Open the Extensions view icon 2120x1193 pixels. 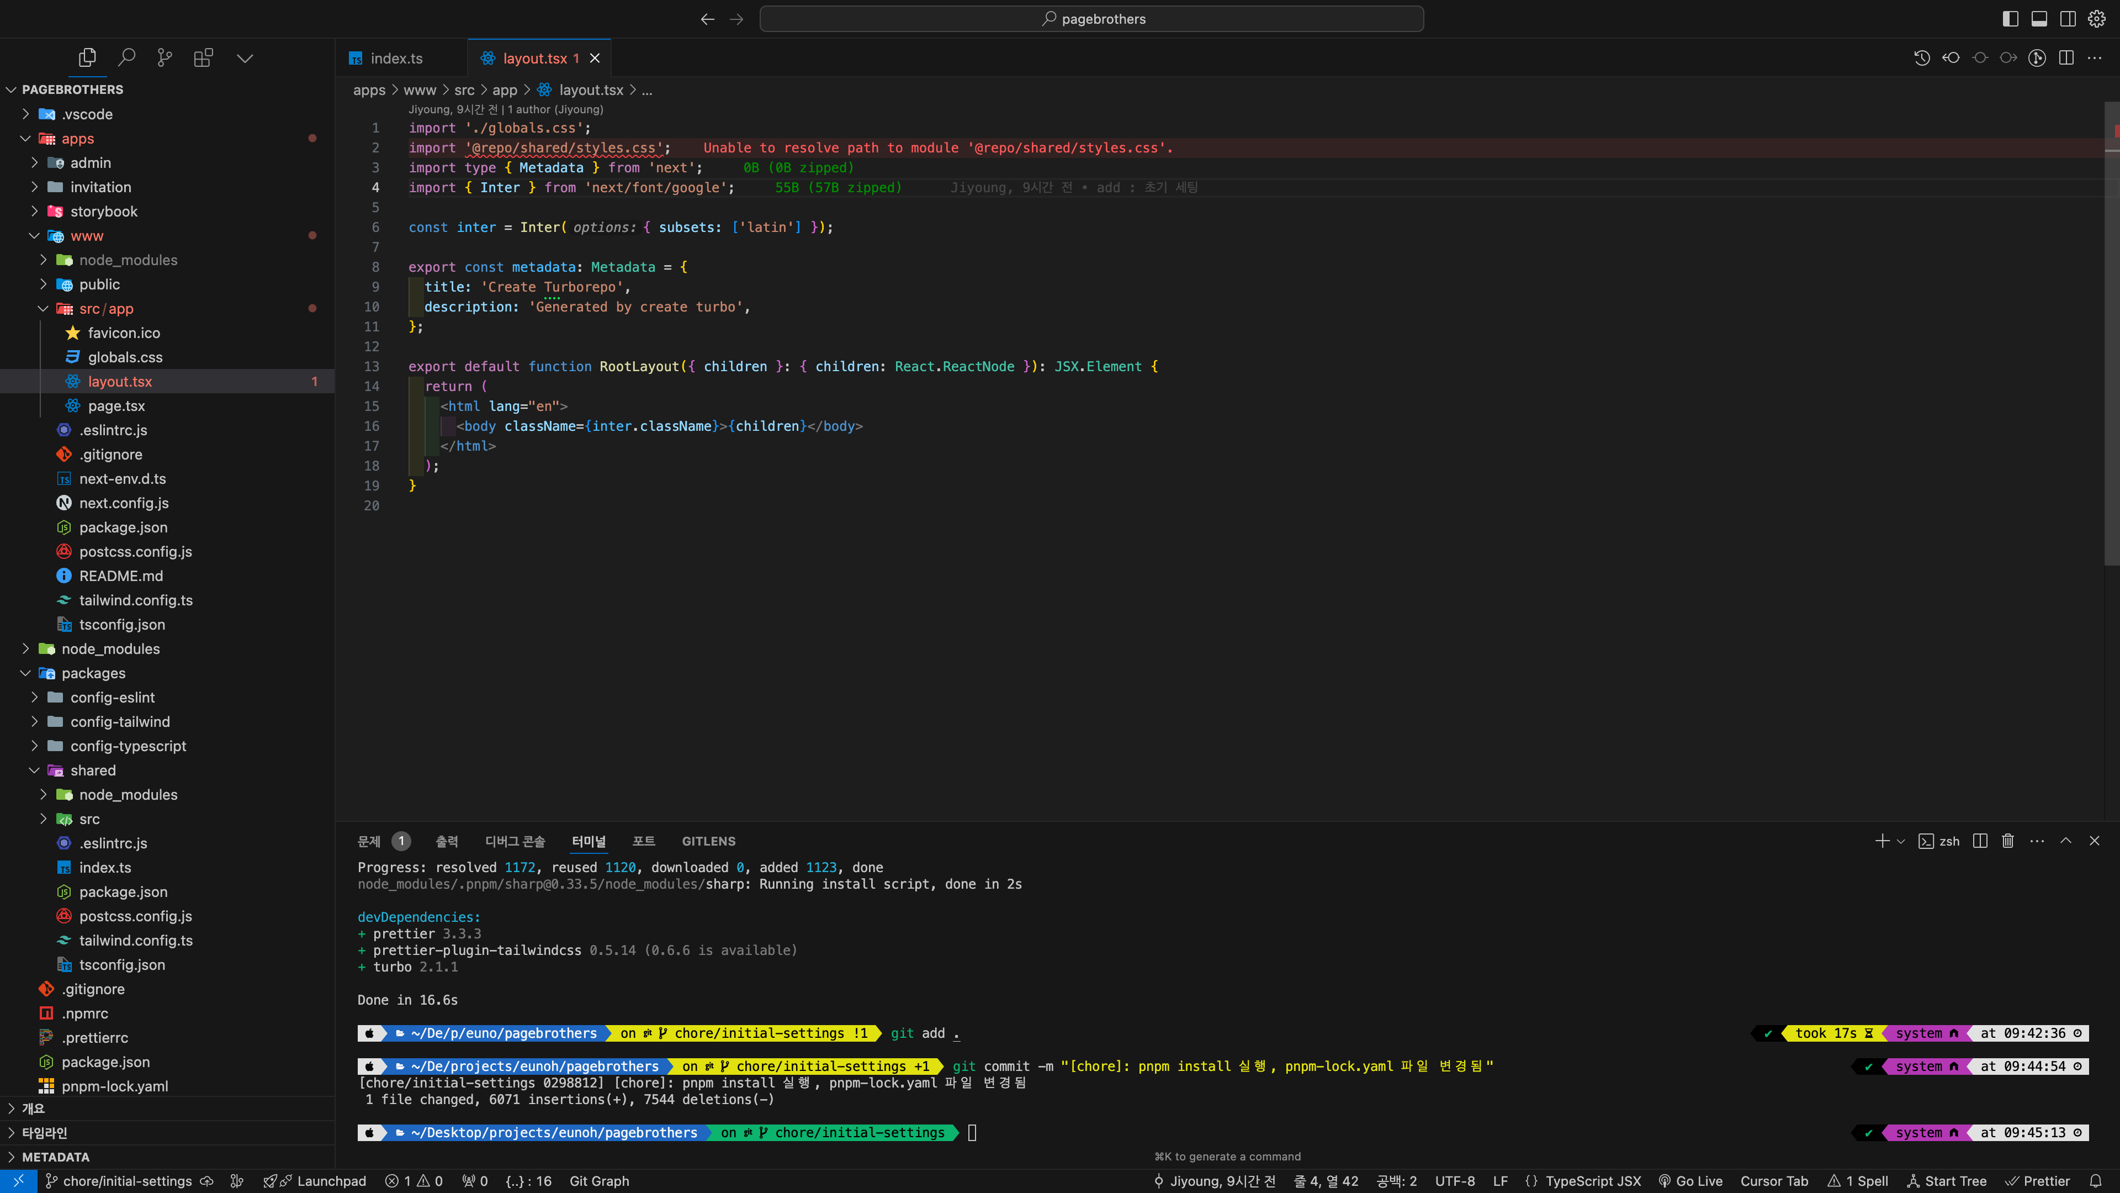203,57
